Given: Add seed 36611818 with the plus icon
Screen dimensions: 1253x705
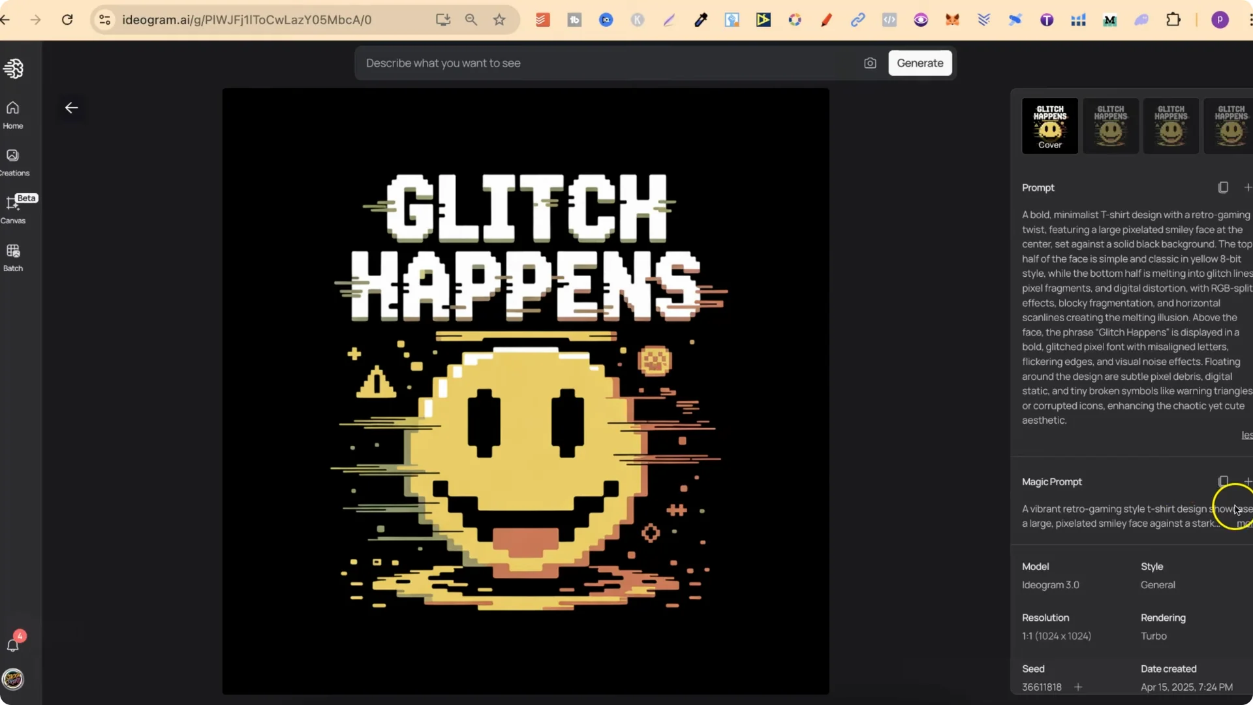Looking at the screenshot, I should pos(1078,687).
